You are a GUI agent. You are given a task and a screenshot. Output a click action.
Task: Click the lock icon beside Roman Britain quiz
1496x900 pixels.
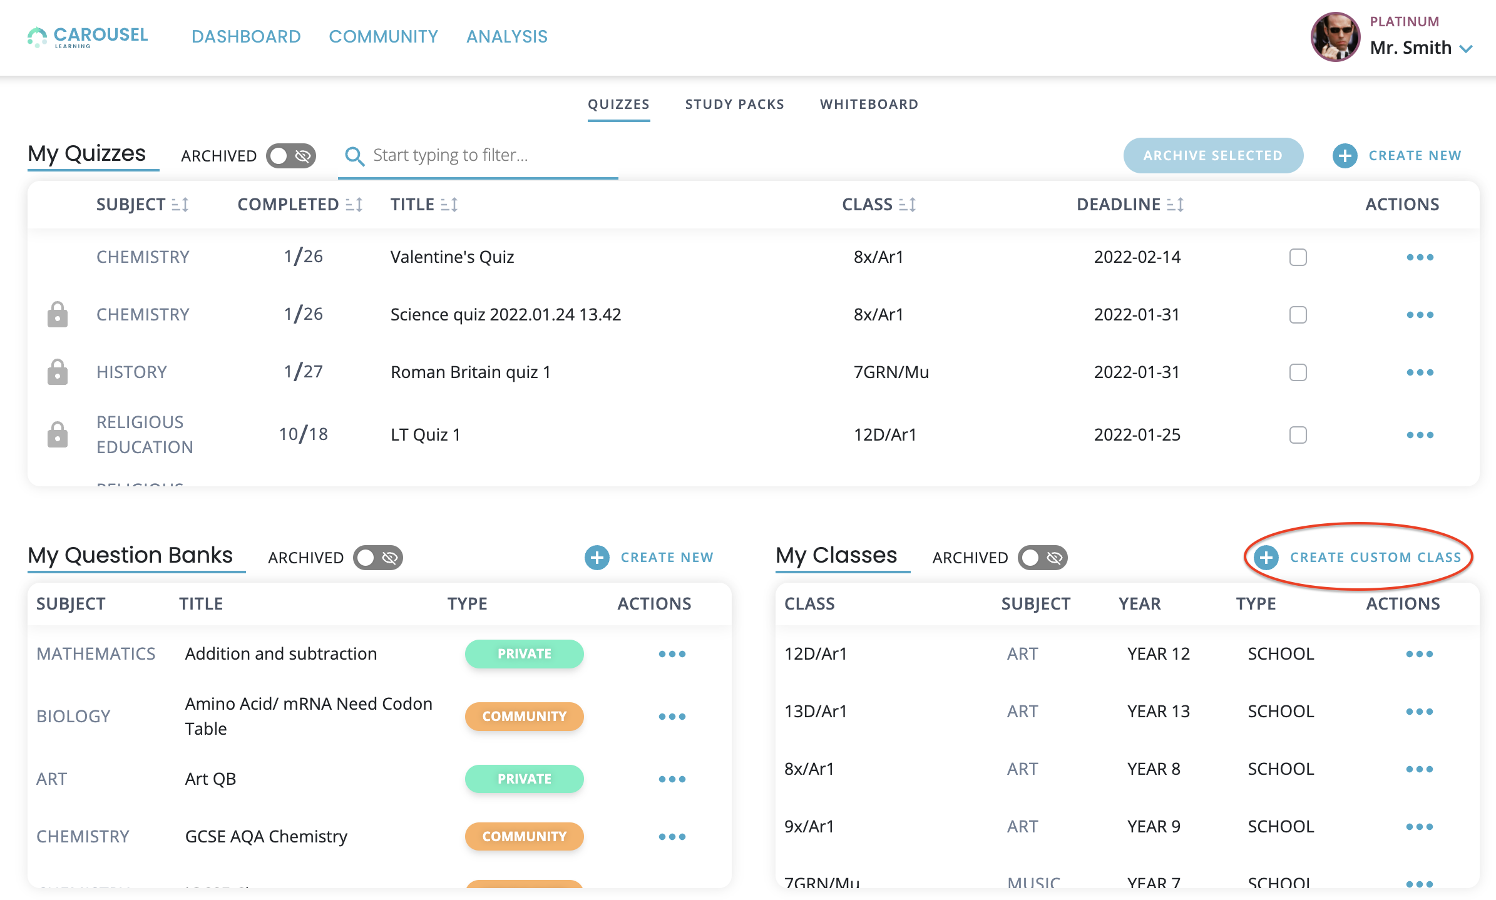coord(58,372)
